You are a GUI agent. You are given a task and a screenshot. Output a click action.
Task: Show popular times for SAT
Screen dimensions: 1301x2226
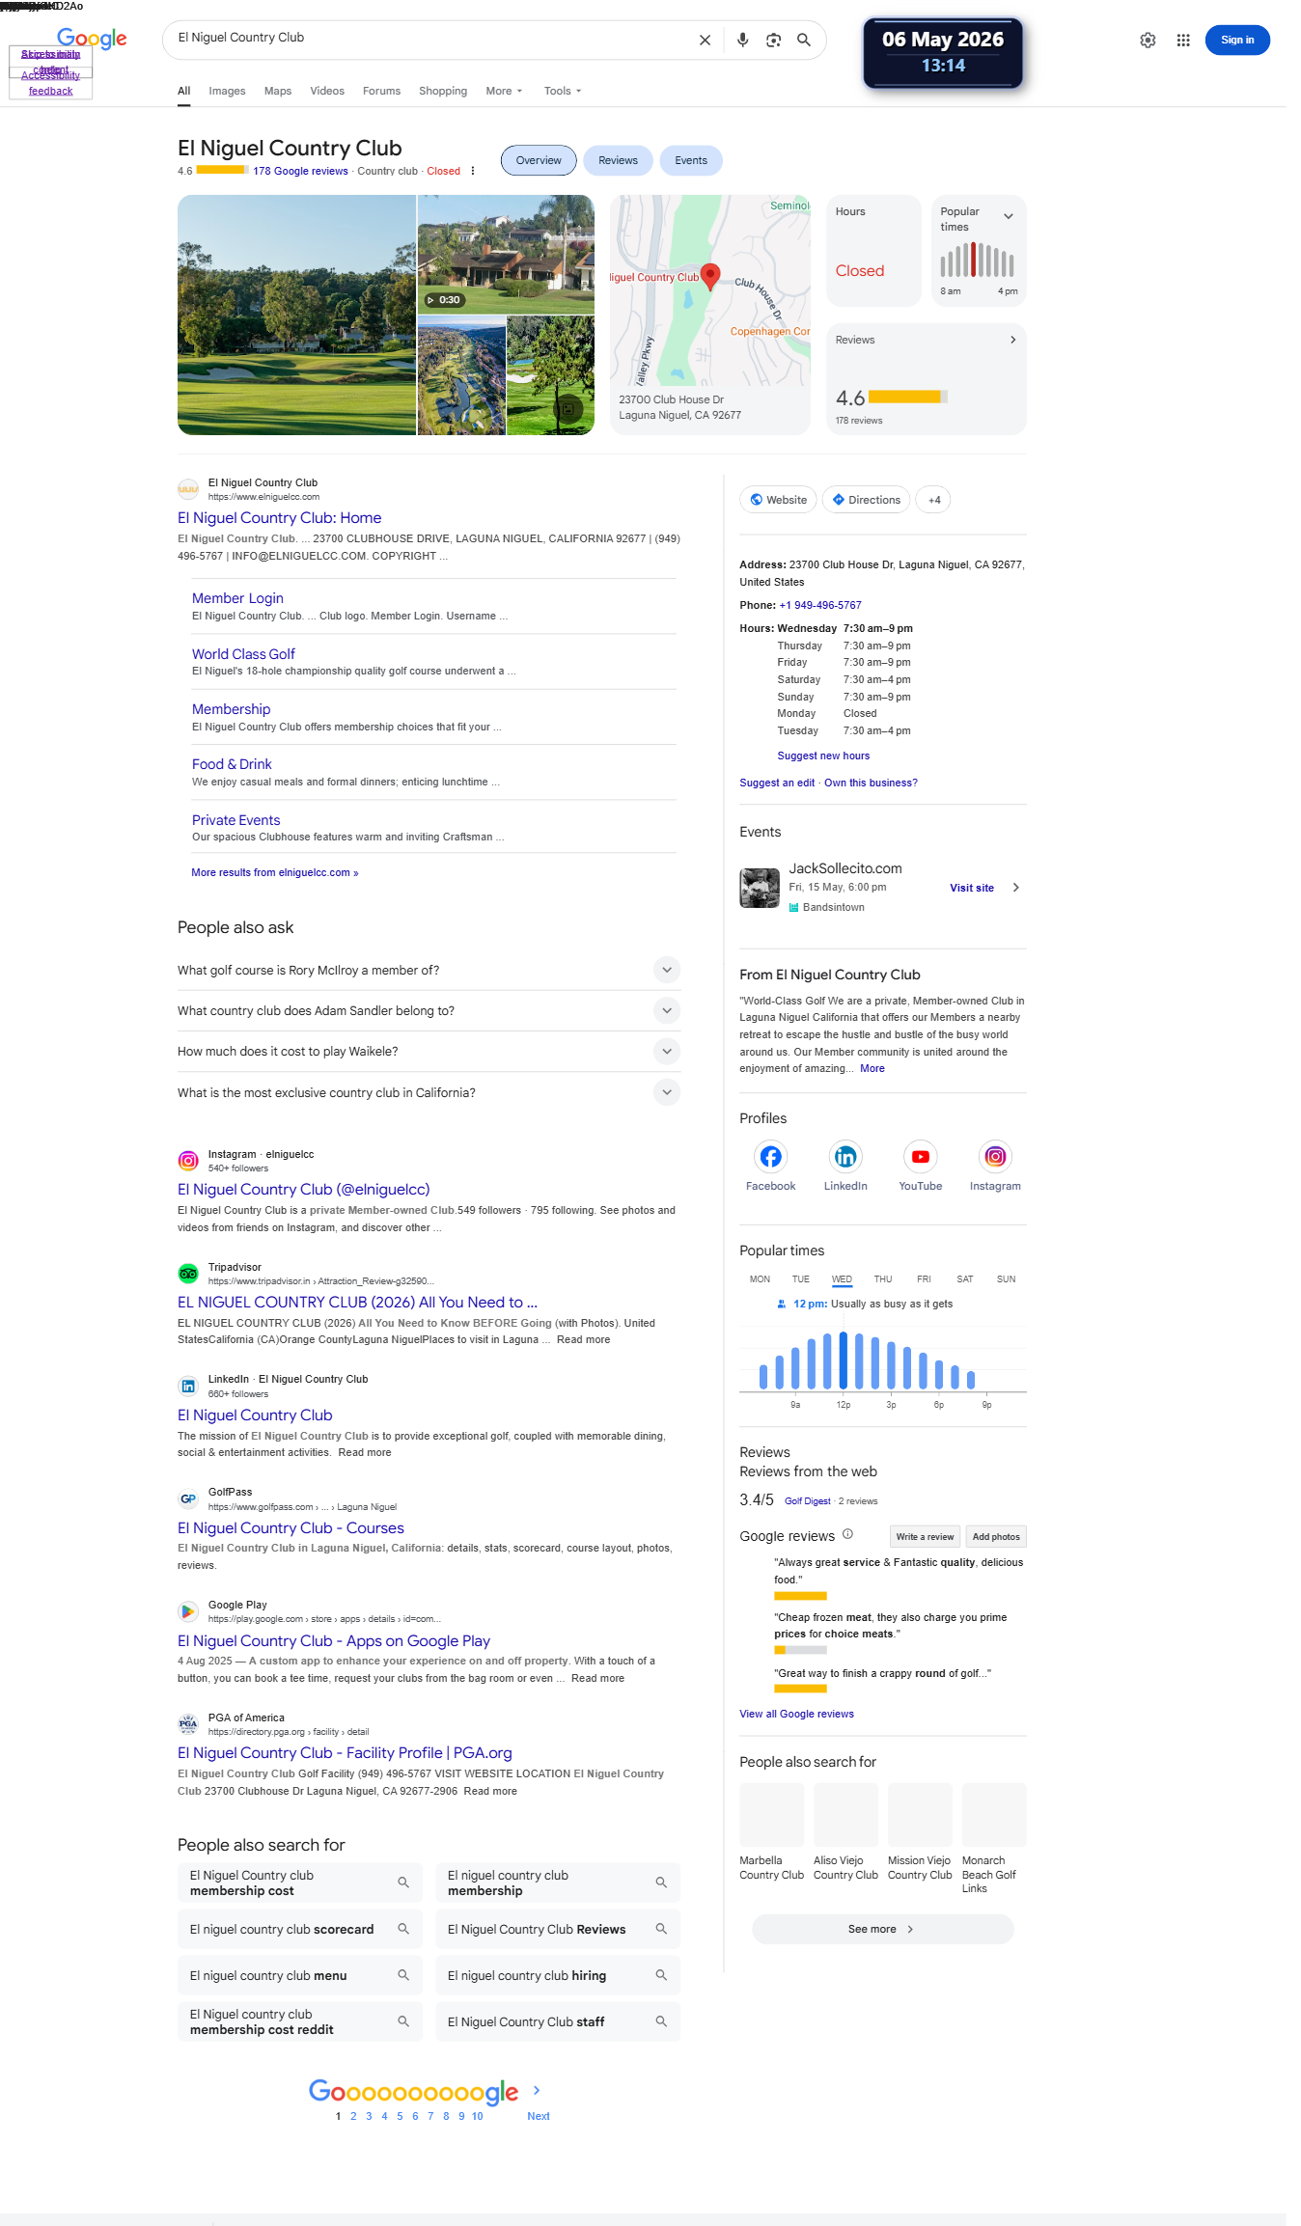pos(965,1279)
